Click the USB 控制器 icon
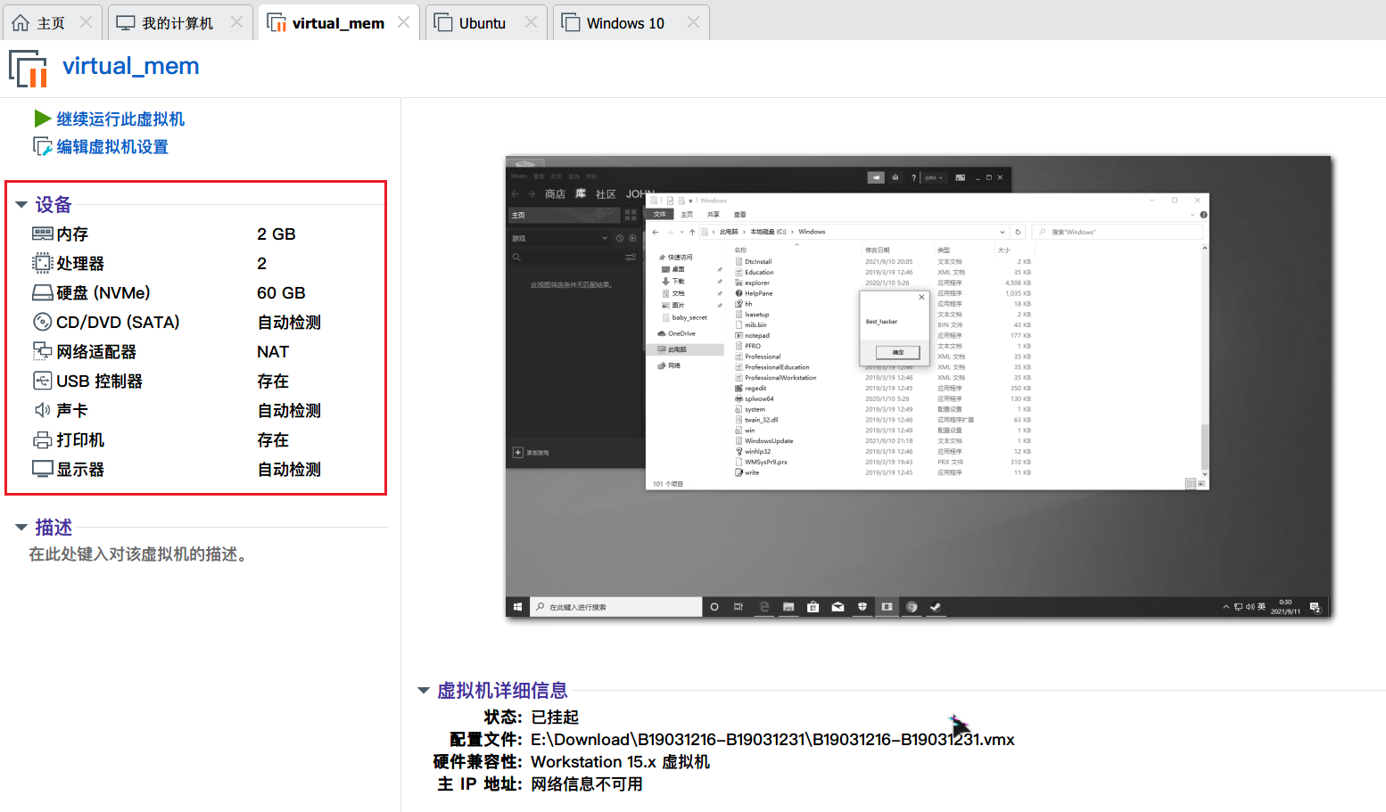 pos(42,381)
